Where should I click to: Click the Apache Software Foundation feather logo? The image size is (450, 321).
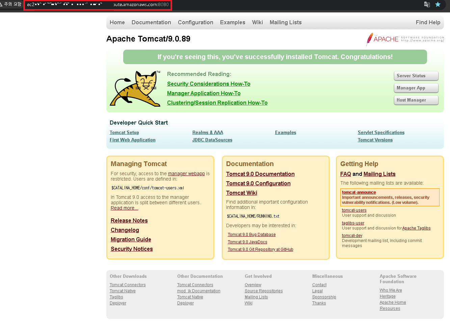point(405,39)
